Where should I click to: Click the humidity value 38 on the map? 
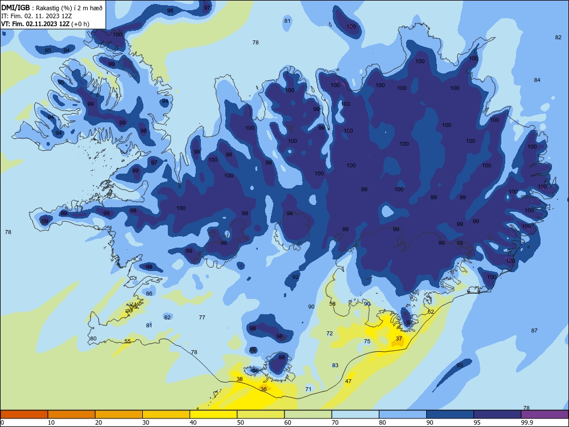[x=240, y=379]
